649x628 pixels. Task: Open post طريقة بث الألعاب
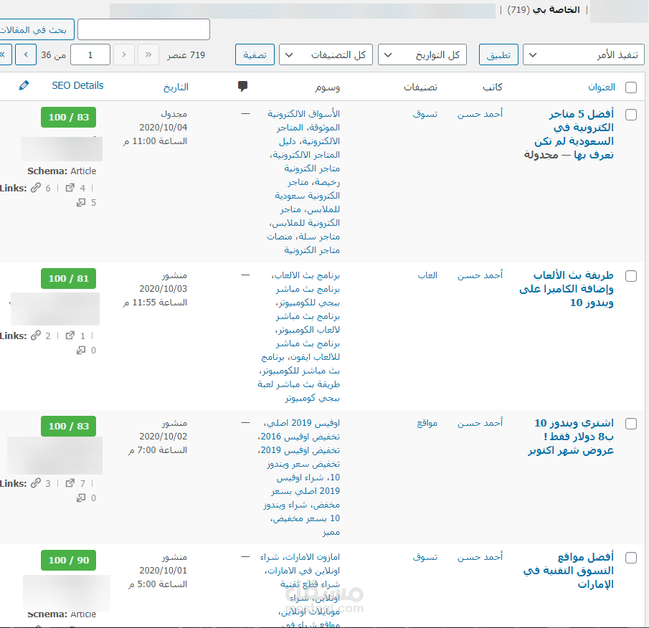pos(567,289)
